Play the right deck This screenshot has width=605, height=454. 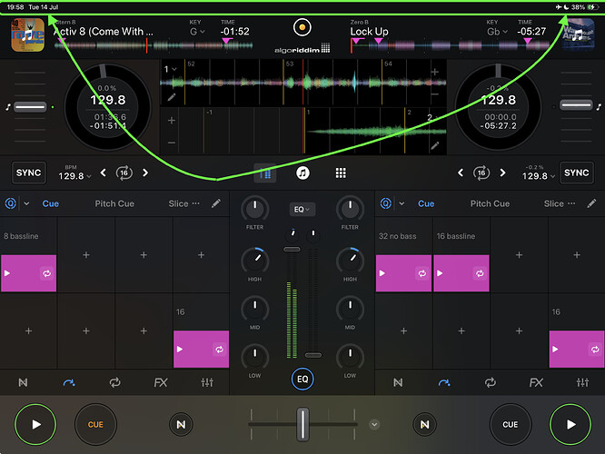570,424
